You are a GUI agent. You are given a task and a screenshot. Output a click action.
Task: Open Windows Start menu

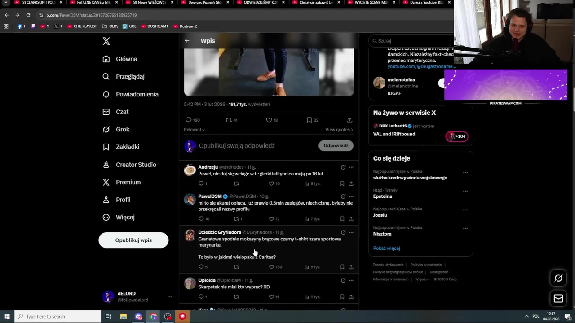[x=7, y=316]
